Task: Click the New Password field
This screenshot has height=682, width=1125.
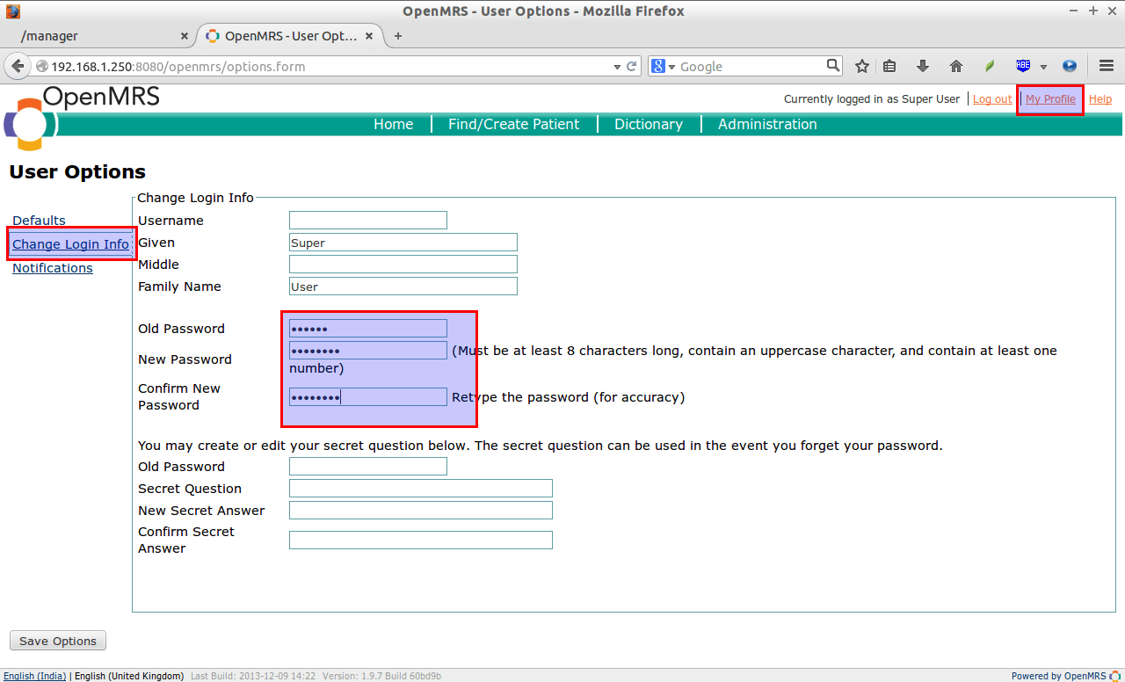Action: [x=368, y=351]
